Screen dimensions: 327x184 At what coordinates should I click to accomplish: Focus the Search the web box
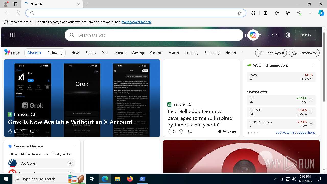click(154, 35)
